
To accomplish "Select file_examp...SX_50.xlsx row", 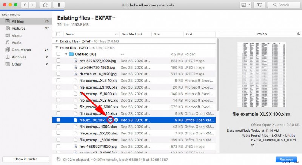I will 134,133.
